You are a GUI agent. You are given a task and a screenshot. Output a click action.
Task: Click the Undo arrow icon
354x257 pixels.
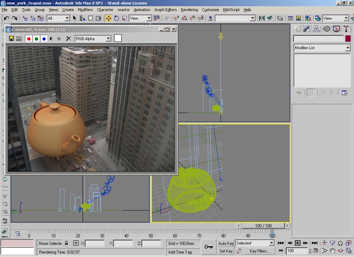pos(6,18)
